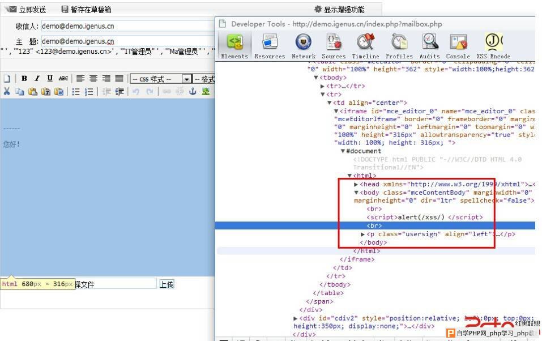Switch to the Sources panel
Image resolution: width=542 pixels, height=341 pixels.
coord(334,46)
